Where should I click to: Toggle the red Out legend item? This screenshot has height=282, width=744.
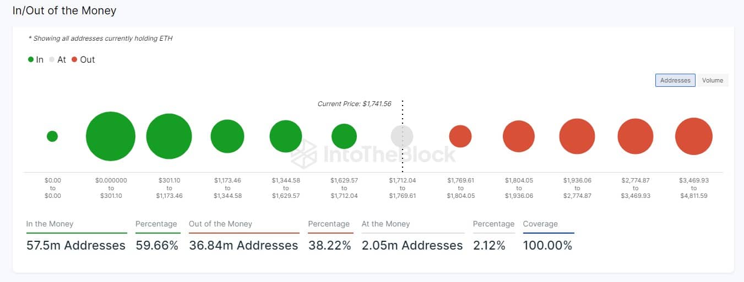(x=83, y=59)
